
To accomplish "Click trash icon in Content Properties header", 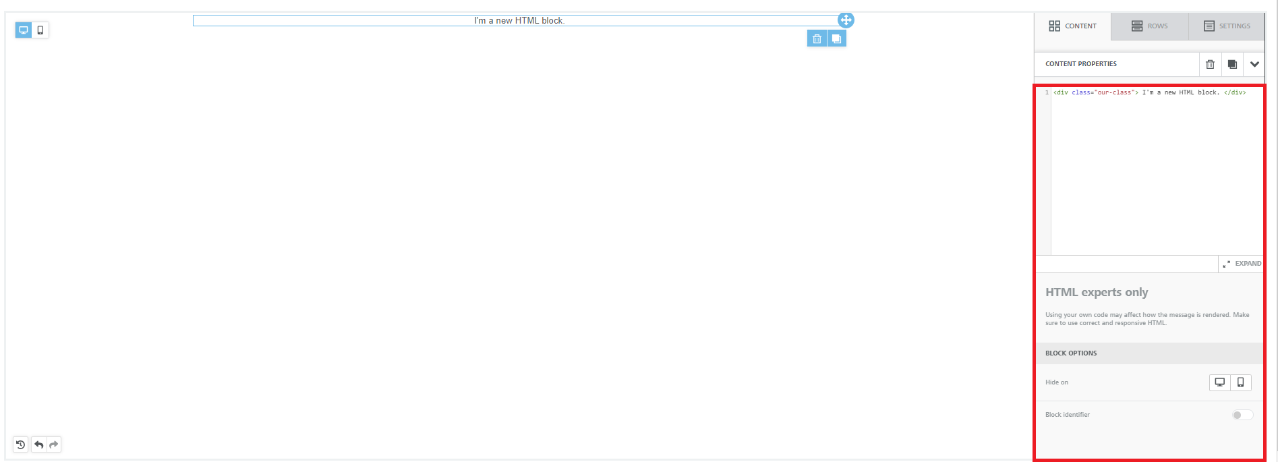I will 1210,64.
